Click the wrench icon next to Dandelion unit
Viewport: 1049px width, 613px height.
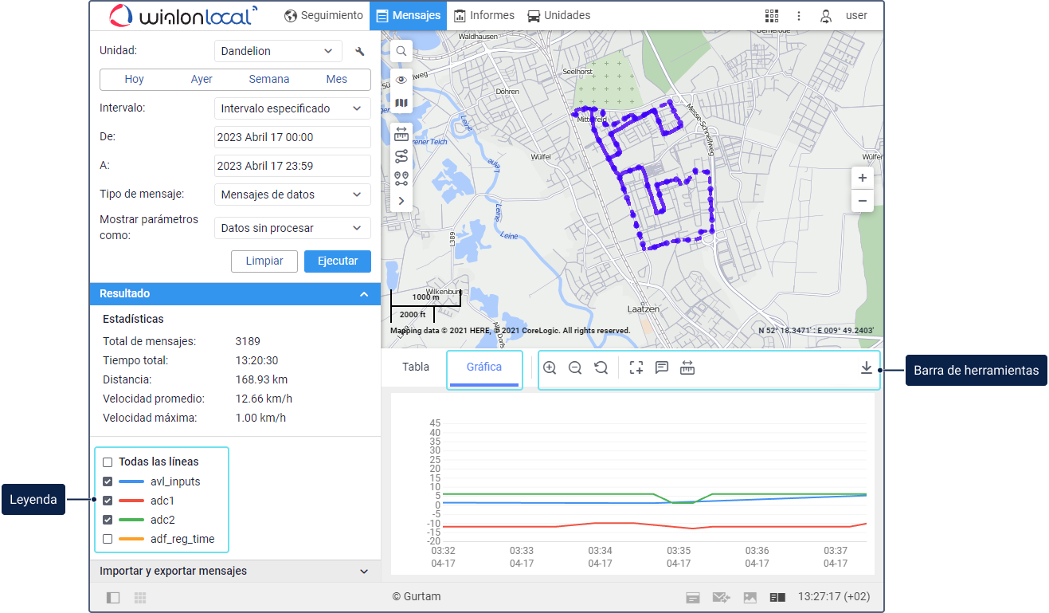pyautogui.click(x=360, y=52)
